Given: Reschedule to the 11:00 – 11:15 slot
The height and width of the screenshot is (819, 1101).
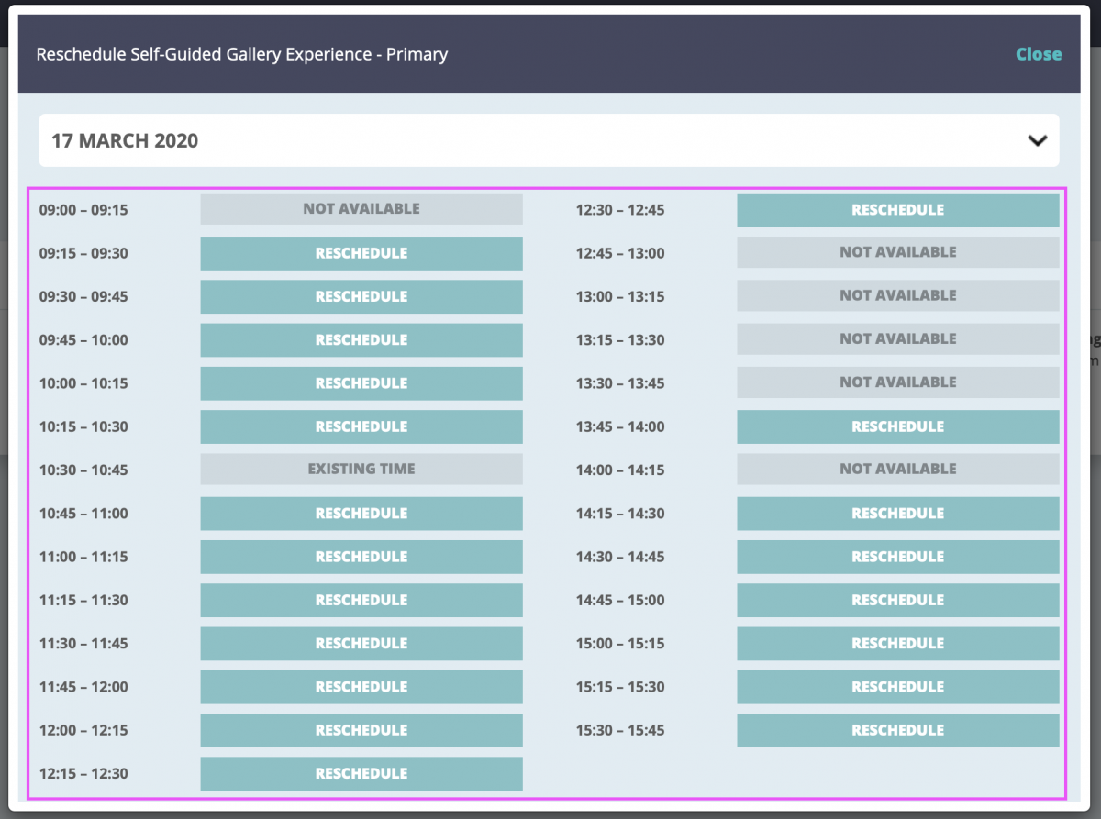Looking at the screenshot, I should tap(361, 557).
